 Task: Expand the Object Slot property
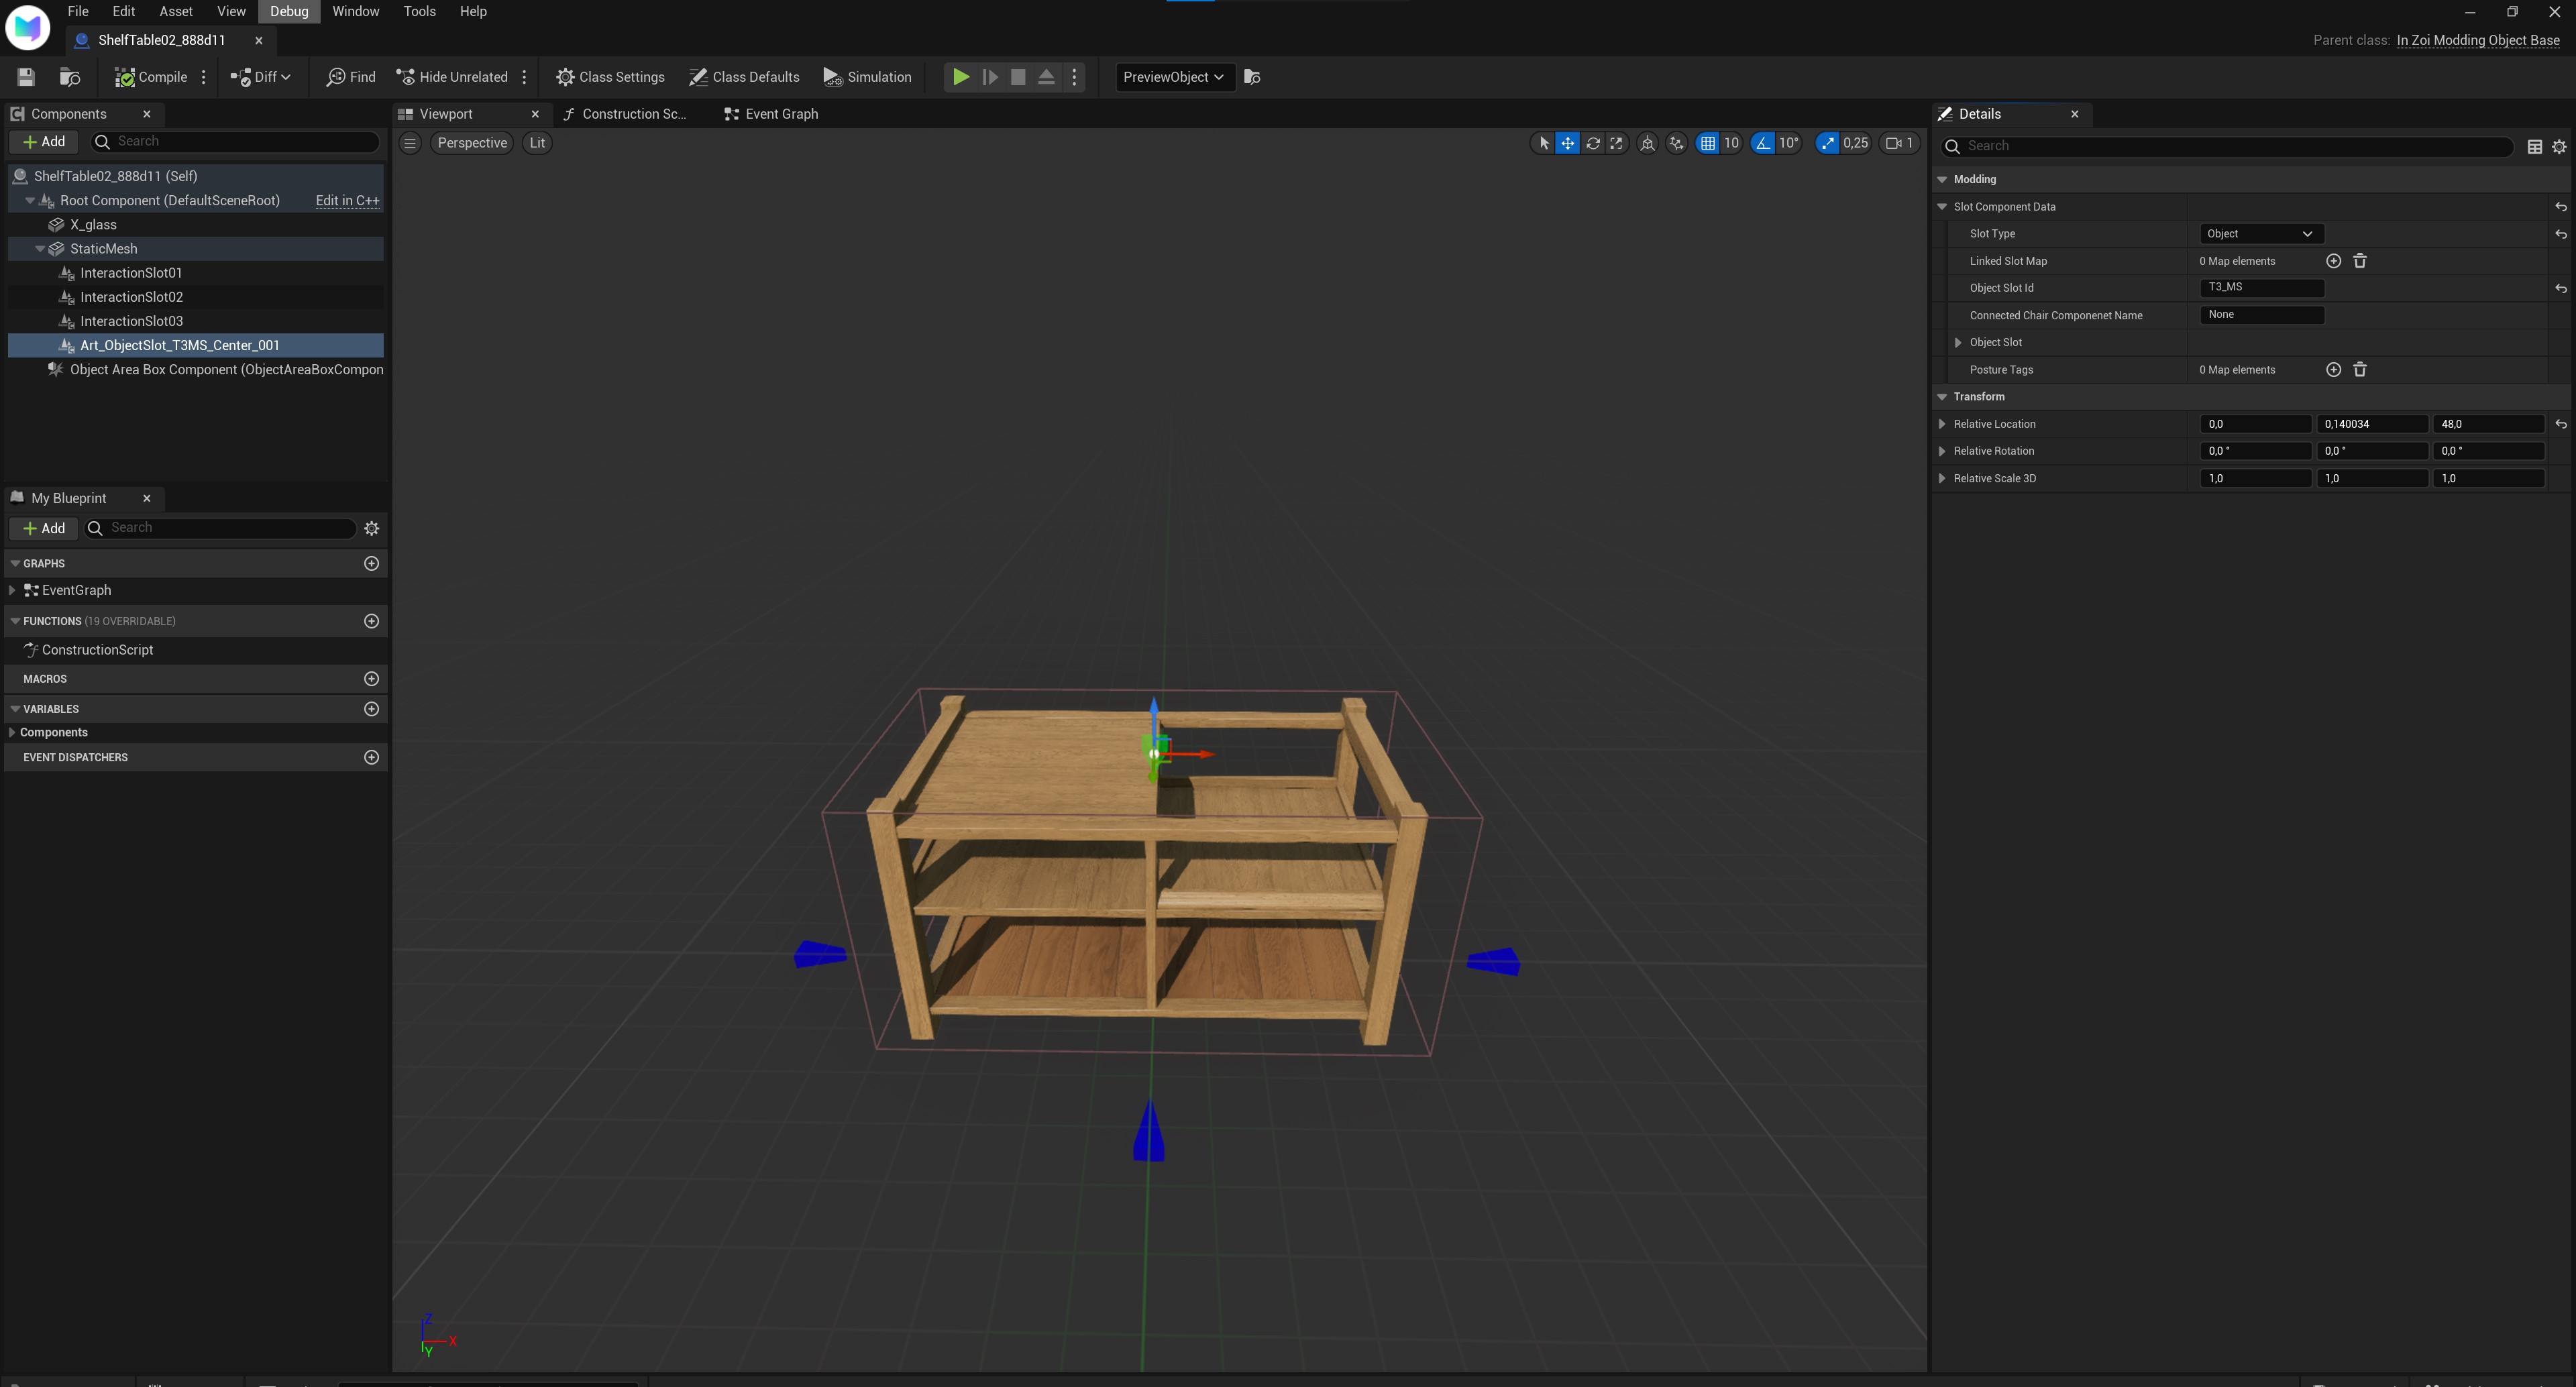click(x=1958, y=343)
